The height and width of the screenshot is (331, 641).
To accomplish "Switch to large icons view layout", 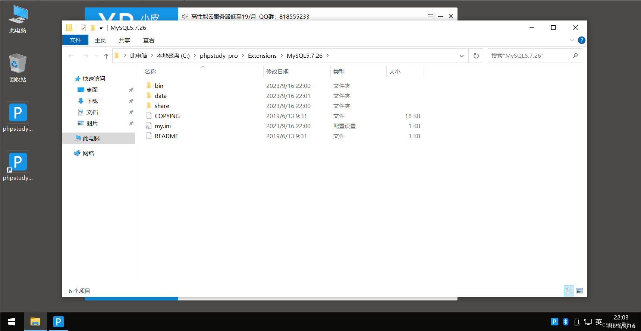I will [579, 291].
